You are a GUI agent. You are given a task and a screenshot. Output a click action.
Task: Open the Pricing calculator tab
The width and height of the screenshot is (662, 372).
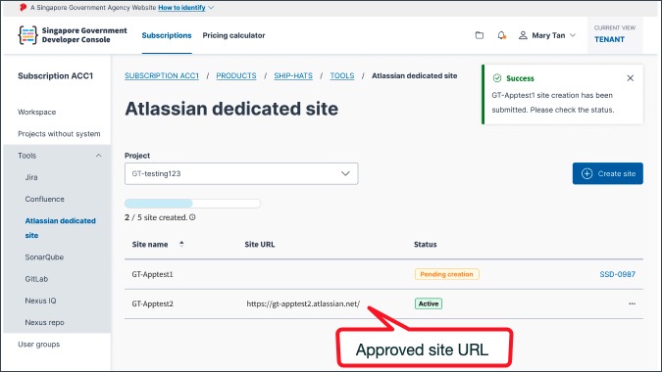[233, 35]
